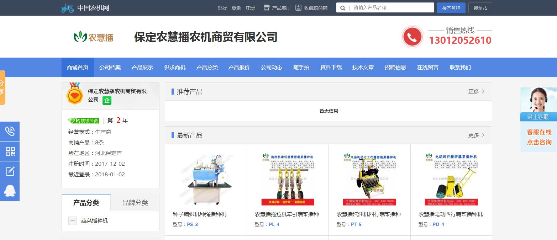This screenshot has height=240, width=557.
Task: Switch to the 品牌分类 tab
Action: pyautogui.click(x=135, y=203)
